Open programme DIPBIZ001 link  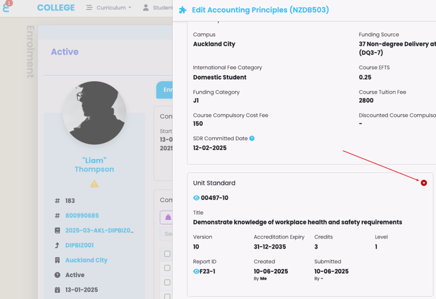(x=80, y=245)
